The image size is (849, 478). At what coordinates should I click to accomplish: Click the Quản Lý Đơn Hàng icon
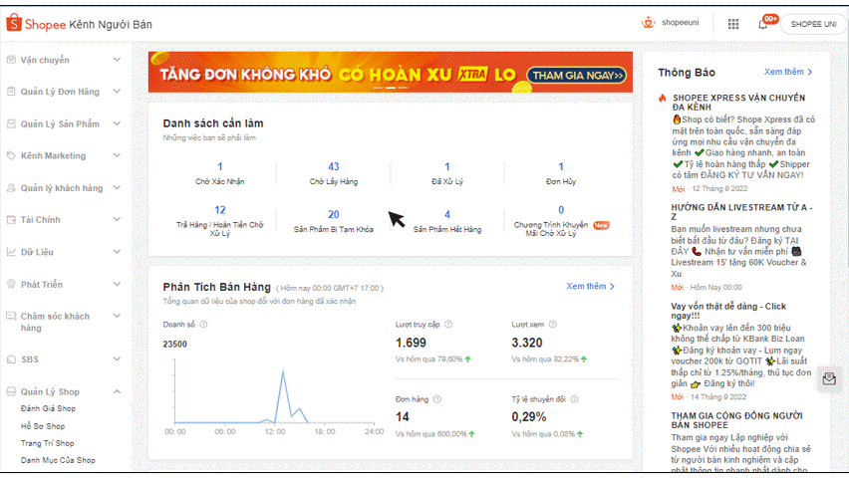tap(11, 92)
